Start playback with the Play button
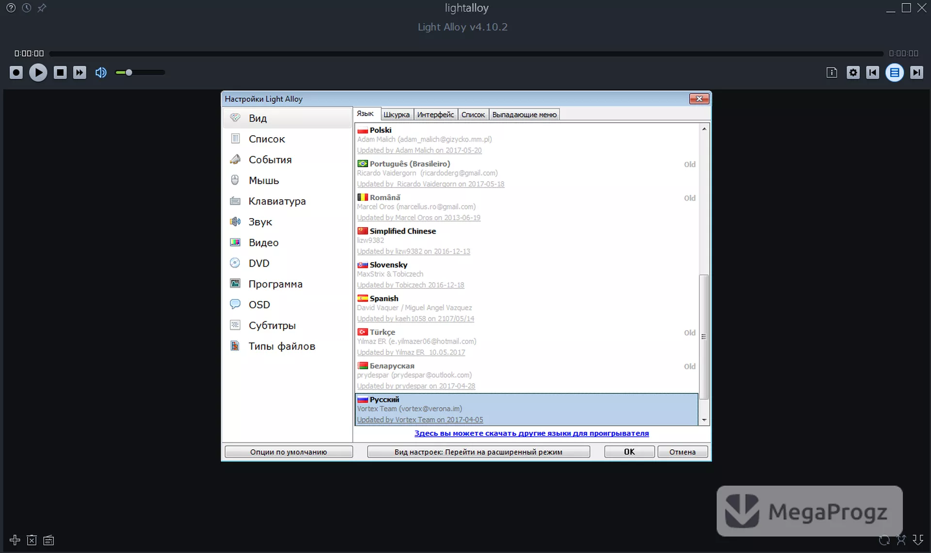Screen dimensions: 931x553 [x=38, y=73]
